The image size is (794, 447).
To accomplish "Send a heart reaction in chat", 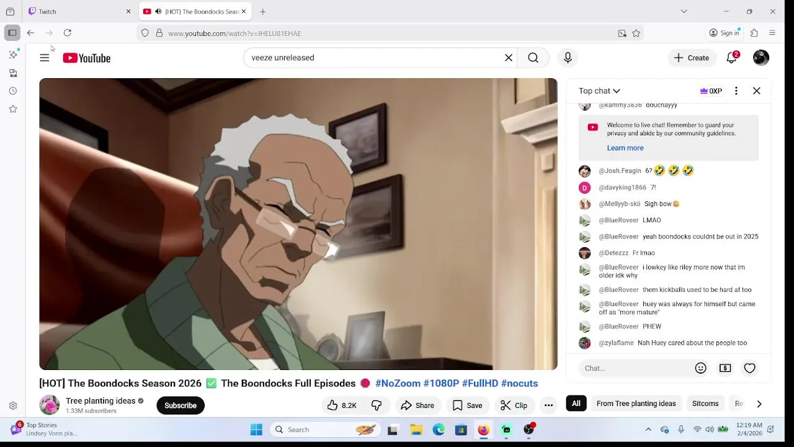I will [750, 368].
